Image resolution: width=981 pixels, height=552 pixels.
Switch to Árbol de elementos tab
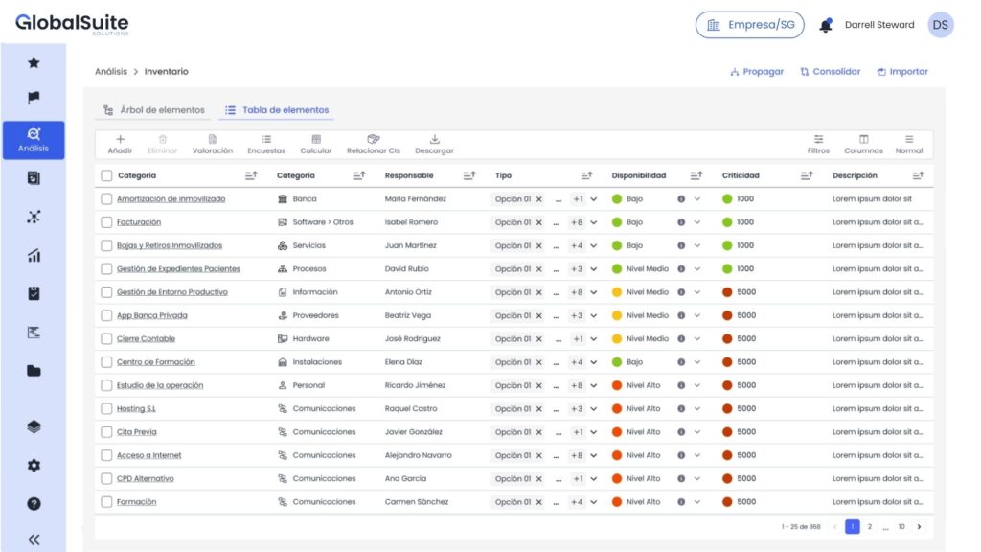coord(154,110)
